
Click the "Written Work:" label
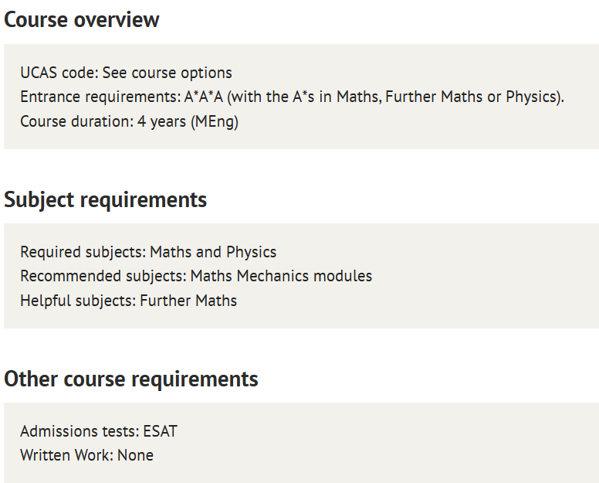(x=67, y=455)
